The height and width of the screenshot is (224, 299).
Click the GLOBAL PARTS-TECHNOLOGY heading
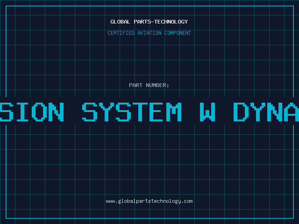pyautogui.click(x=149, y=22)
